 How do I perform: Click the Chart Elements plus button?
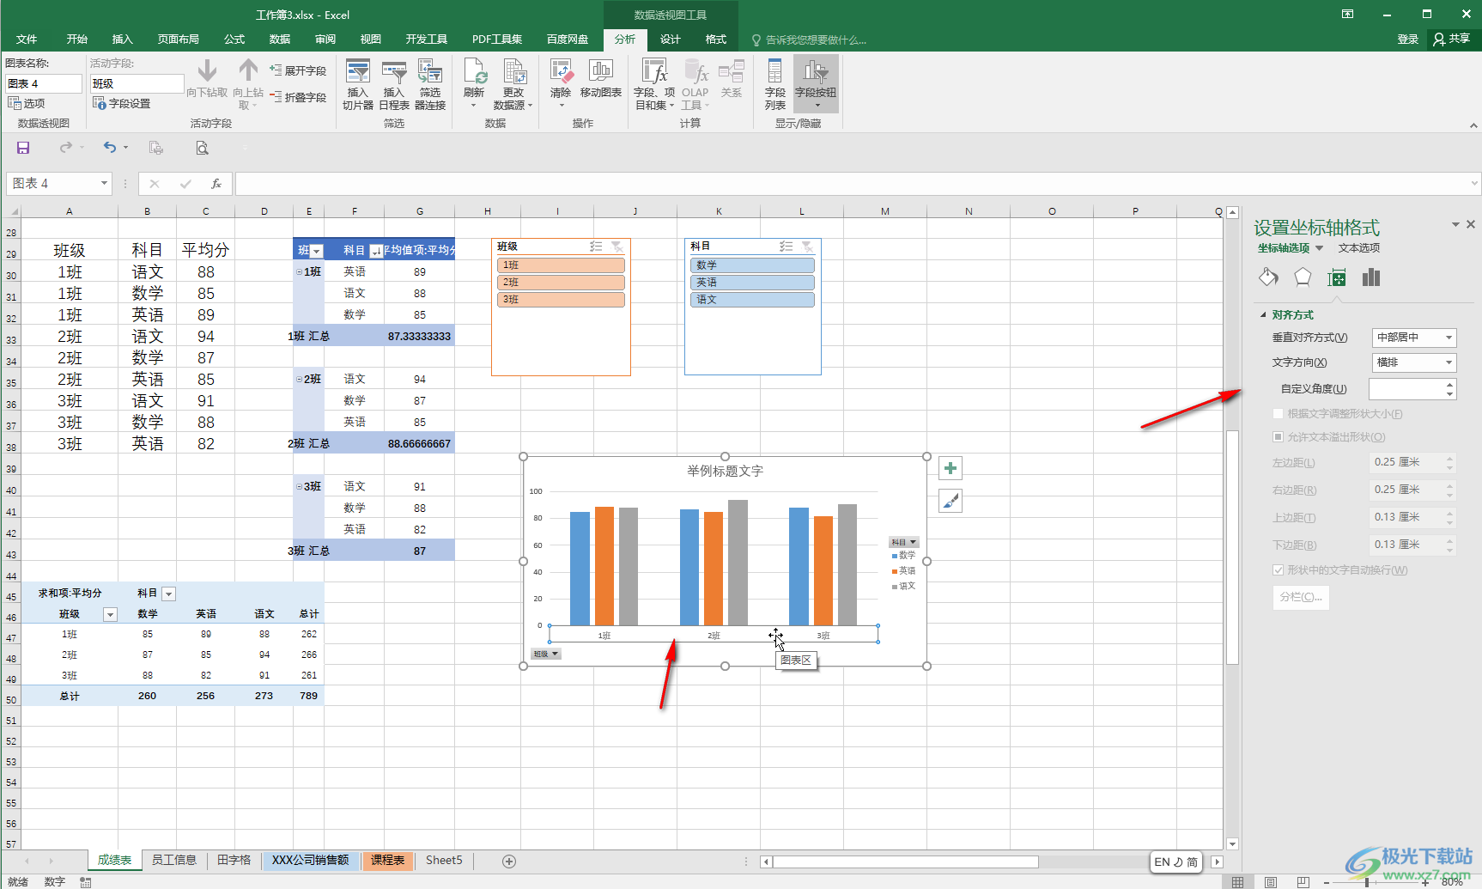click(x=951, y=468)
